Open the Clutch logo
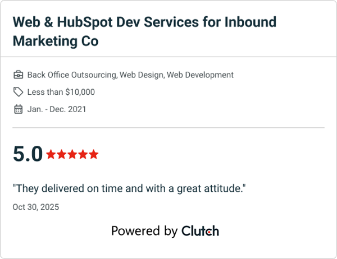The image size is (337, 259). click(x=200, y=231)
